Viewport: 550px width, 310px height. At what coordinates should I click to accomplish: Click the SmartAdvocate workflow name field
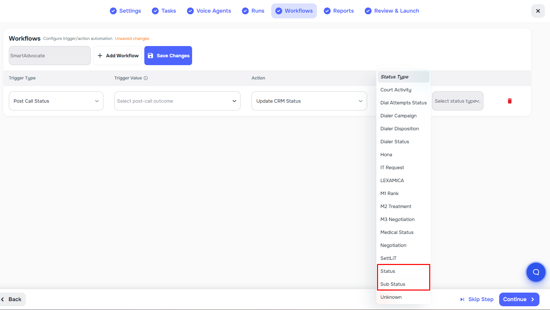point(49,55)
